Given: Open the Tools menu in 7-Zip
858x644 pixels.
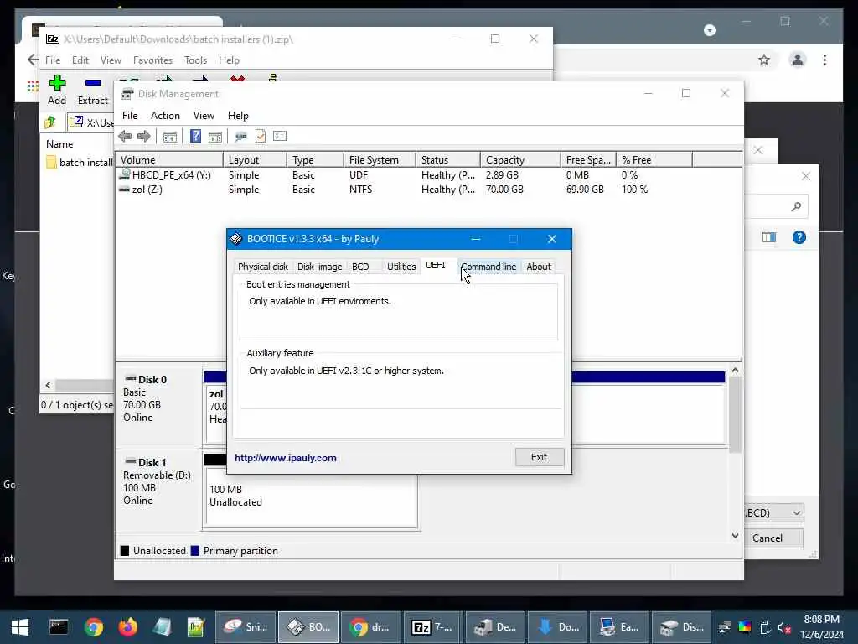Looking at the screenshot, I should coord(195,60).
